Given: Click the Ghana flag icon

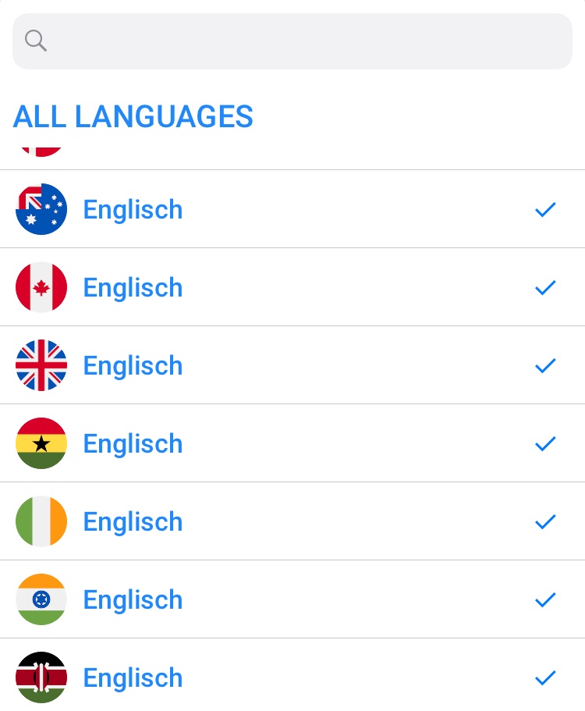Looking at the screenshot, I should (41, 443).
